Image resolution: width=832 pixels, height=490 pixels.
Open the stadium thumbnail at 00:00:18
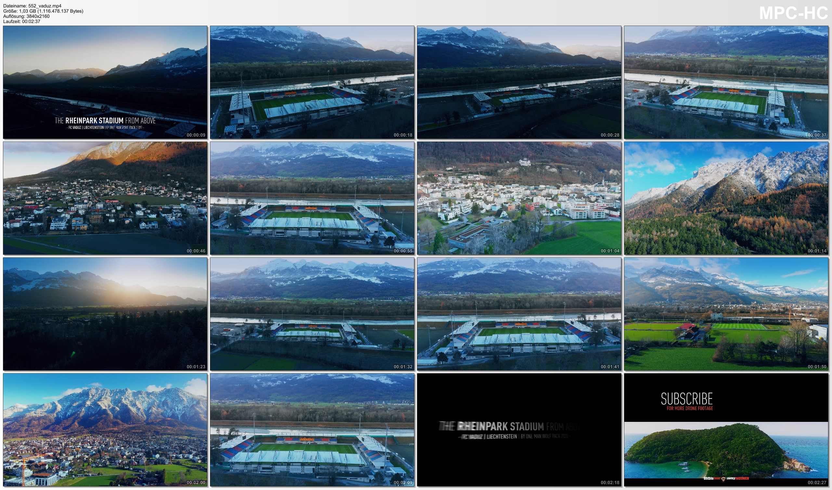point(312,82)
